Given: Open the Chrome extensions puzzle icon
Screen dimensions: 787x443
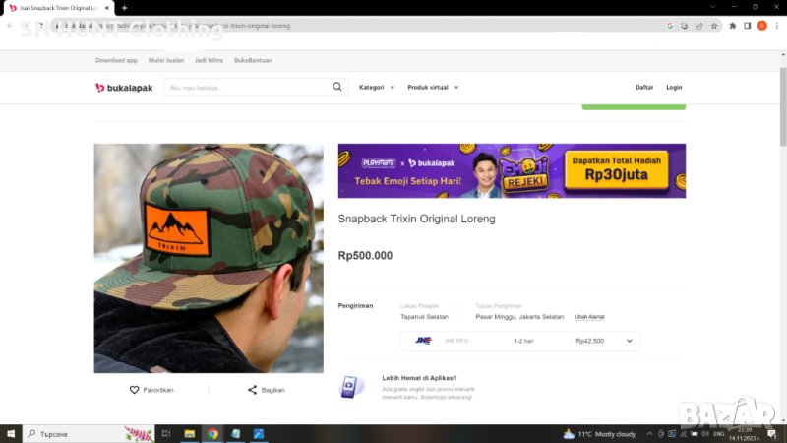Looking at the screenshot, I should click(x=732, y=26).
